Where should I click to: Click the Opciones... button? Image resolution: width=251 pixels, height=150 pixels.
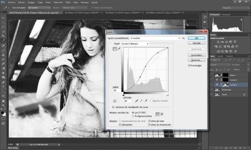tap(196, 60)
